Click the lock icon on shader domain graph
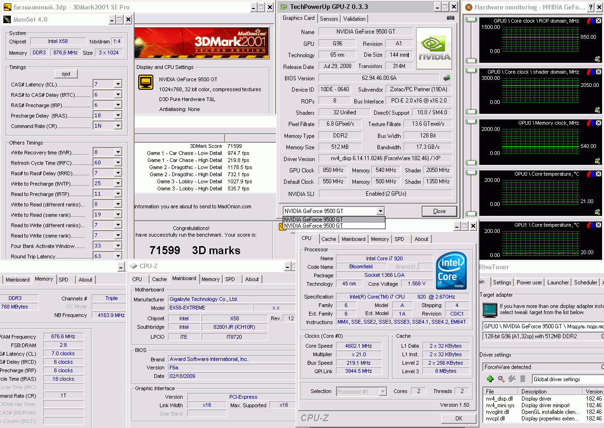Screen dimensions: 604x428 coord(597,110)
